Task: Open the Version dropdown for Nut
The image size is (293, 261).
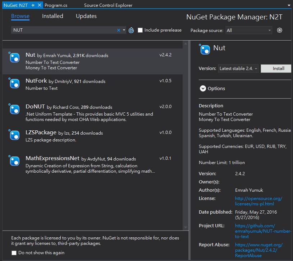Action: pos(238,69)
